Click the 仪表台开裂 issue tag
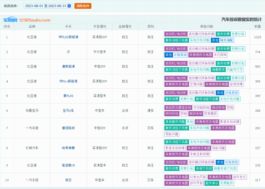This screenshot has height=189, width=265. [198, 177]
